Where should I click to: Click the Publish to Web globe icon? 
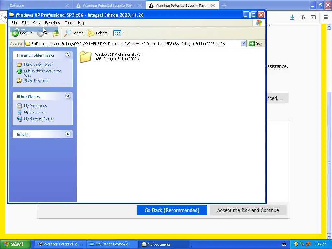tap(19, 71)
